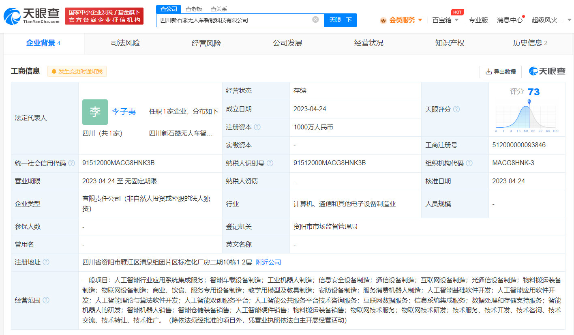The image size is (574, 335).
Task: Open 李子夷 legal representative link
Action: pyautogui.click(x=124, y=112)
